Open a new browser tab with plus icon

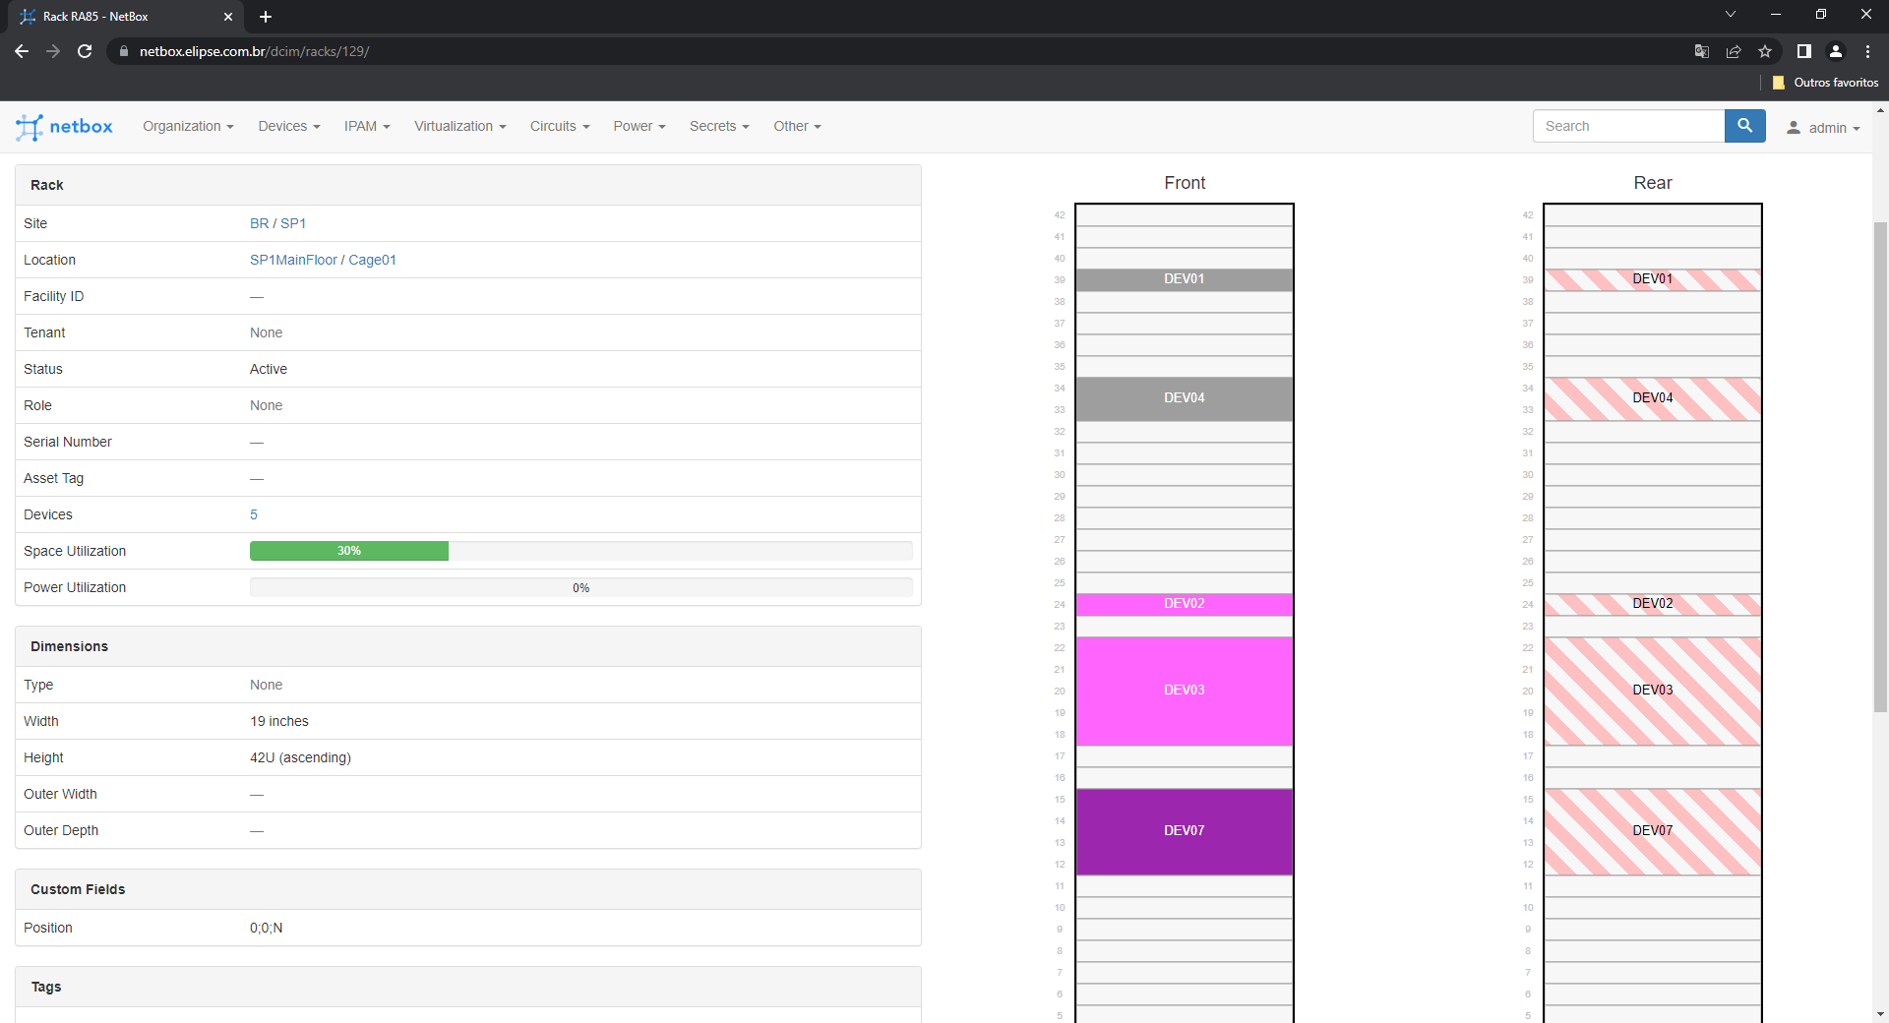(266, 17)
